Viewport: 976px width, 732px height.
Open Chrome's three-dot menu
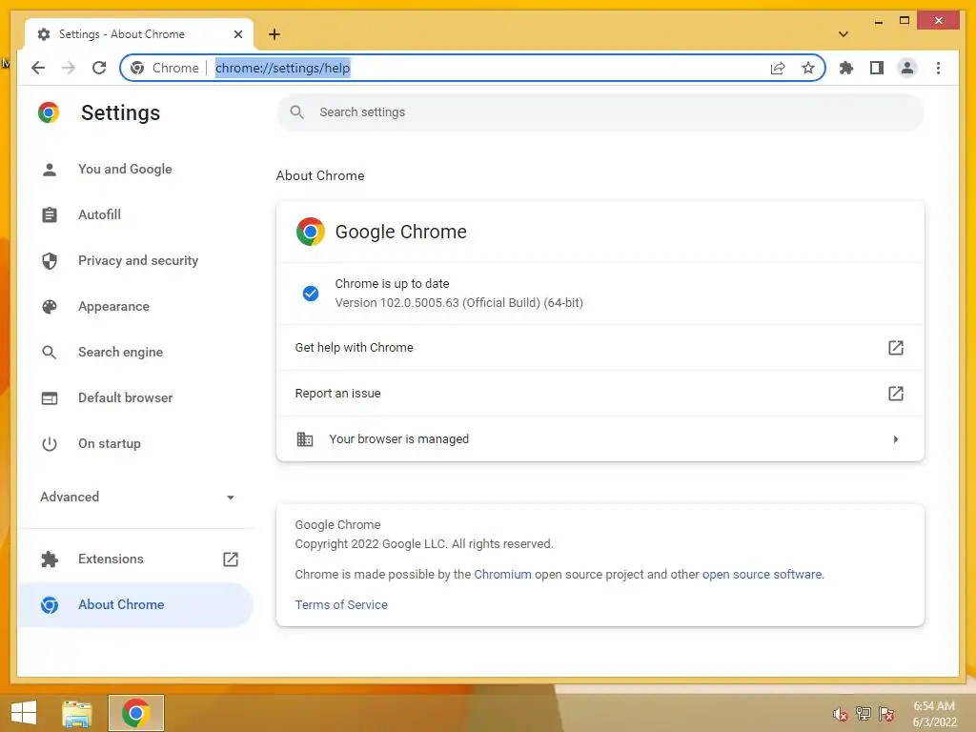point(938,68)
